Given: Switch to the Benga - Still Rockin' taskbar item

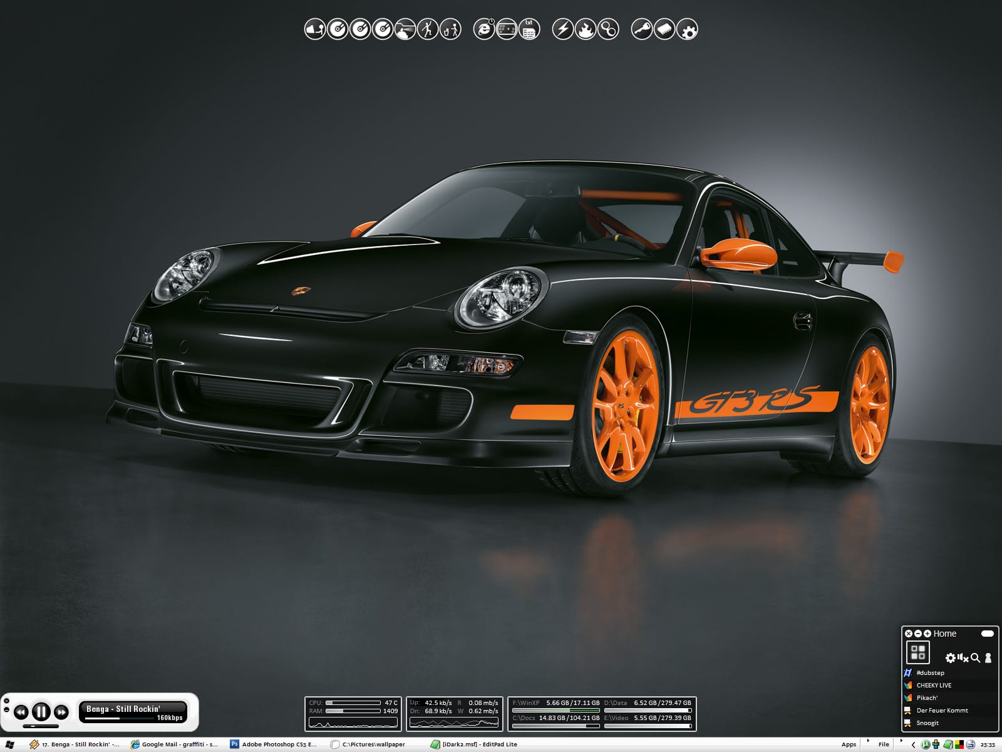Looking at the screenshot, I should (75, 744).
